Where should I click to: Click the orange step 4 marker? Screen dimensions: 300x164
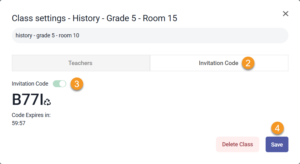tap(277, 128)
